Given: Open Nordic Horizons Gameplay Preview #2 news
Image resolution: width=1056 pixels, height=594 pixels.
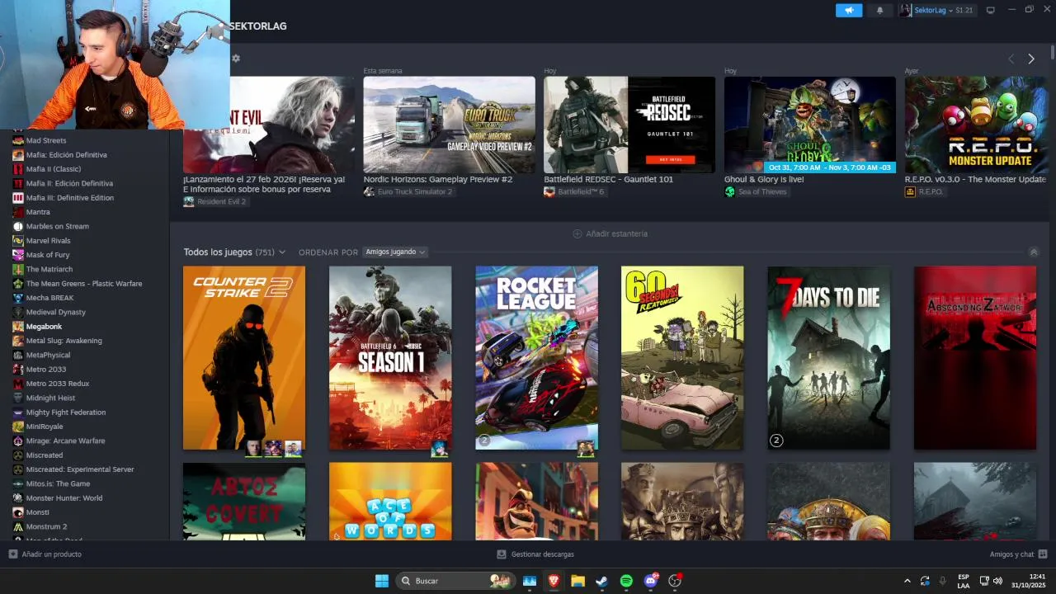Looking at the screenshot, I should click(449, 125).
